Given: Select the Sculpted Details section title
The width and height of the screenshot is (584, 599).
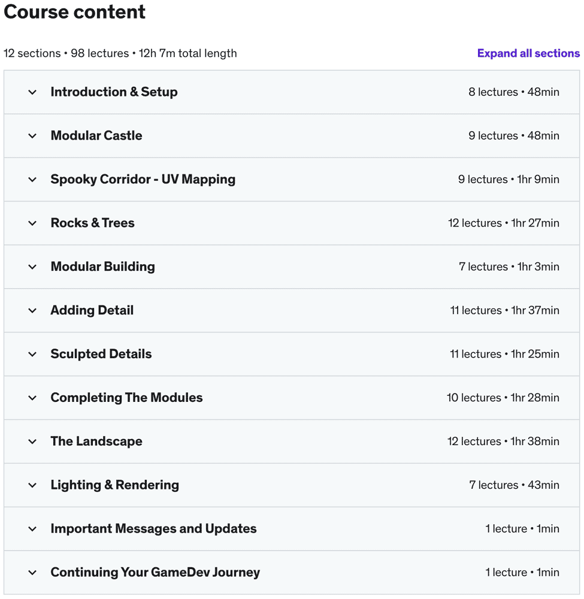Looking at the screenshot, I should (x=101, y=355).
